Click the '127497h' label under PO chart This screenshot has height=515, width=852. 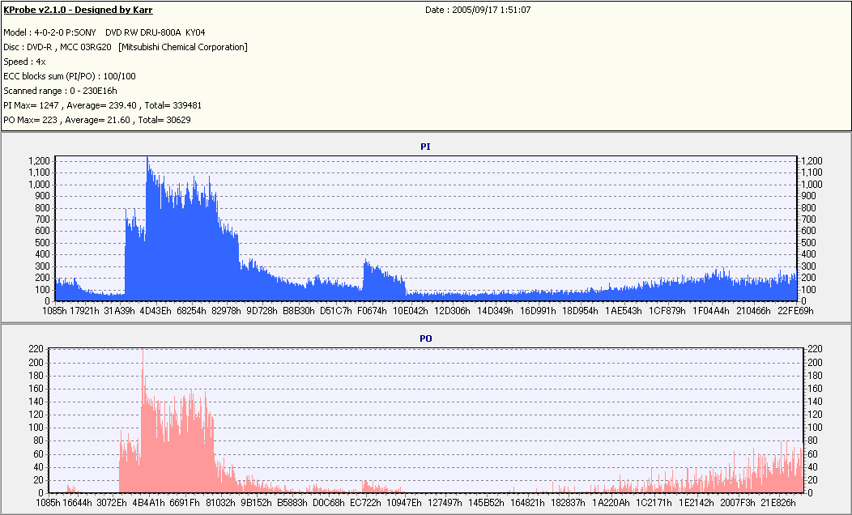[x=445, y=503]
